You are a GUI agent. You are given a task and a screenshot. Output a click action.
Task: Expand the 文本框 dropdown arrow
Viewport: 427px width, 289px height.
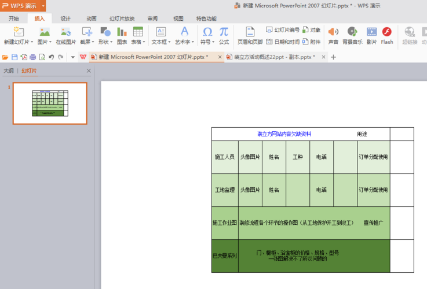(169, 42)
